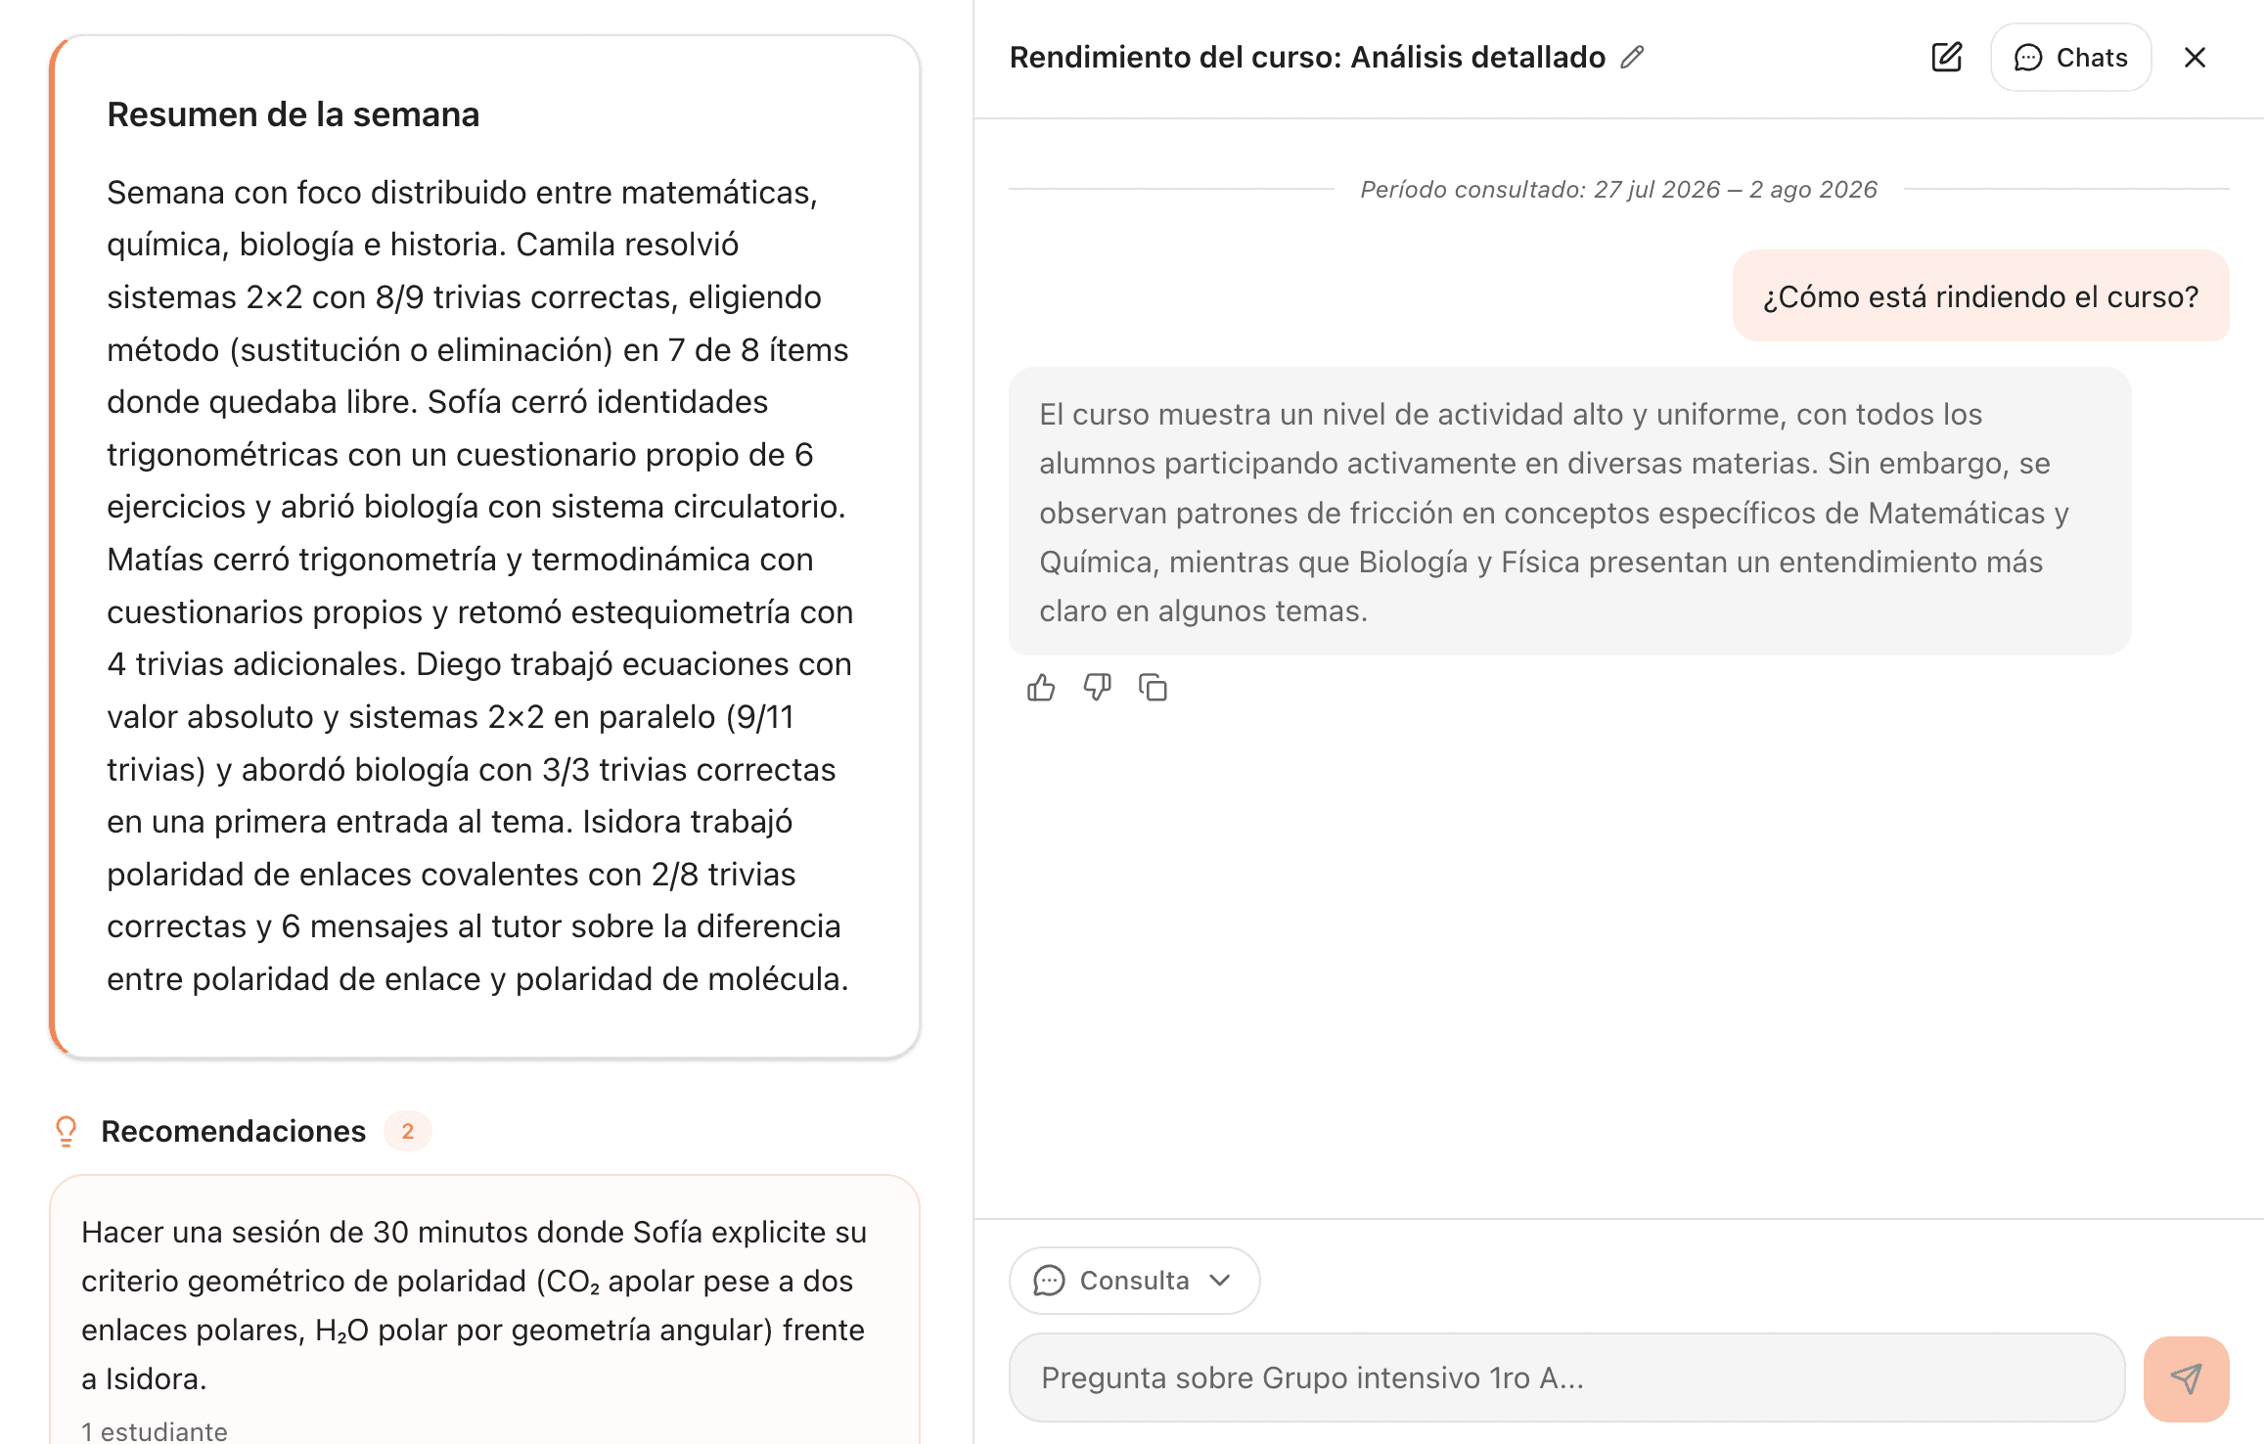The width and height of the screenshot is (2264, 1444).
Task: Open the Chats list
Action: tap(2070, 58)
